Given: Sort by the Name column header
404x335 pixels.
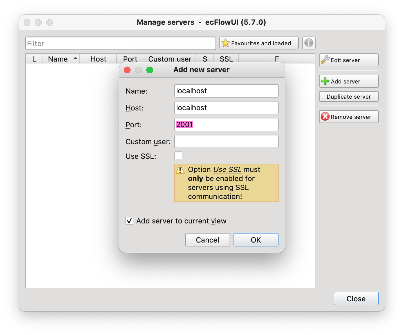Looking at the screenshot, I should click(61, 59).
